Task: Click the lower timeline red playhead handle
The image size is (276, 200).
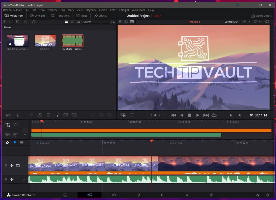Action: [151, 141]
